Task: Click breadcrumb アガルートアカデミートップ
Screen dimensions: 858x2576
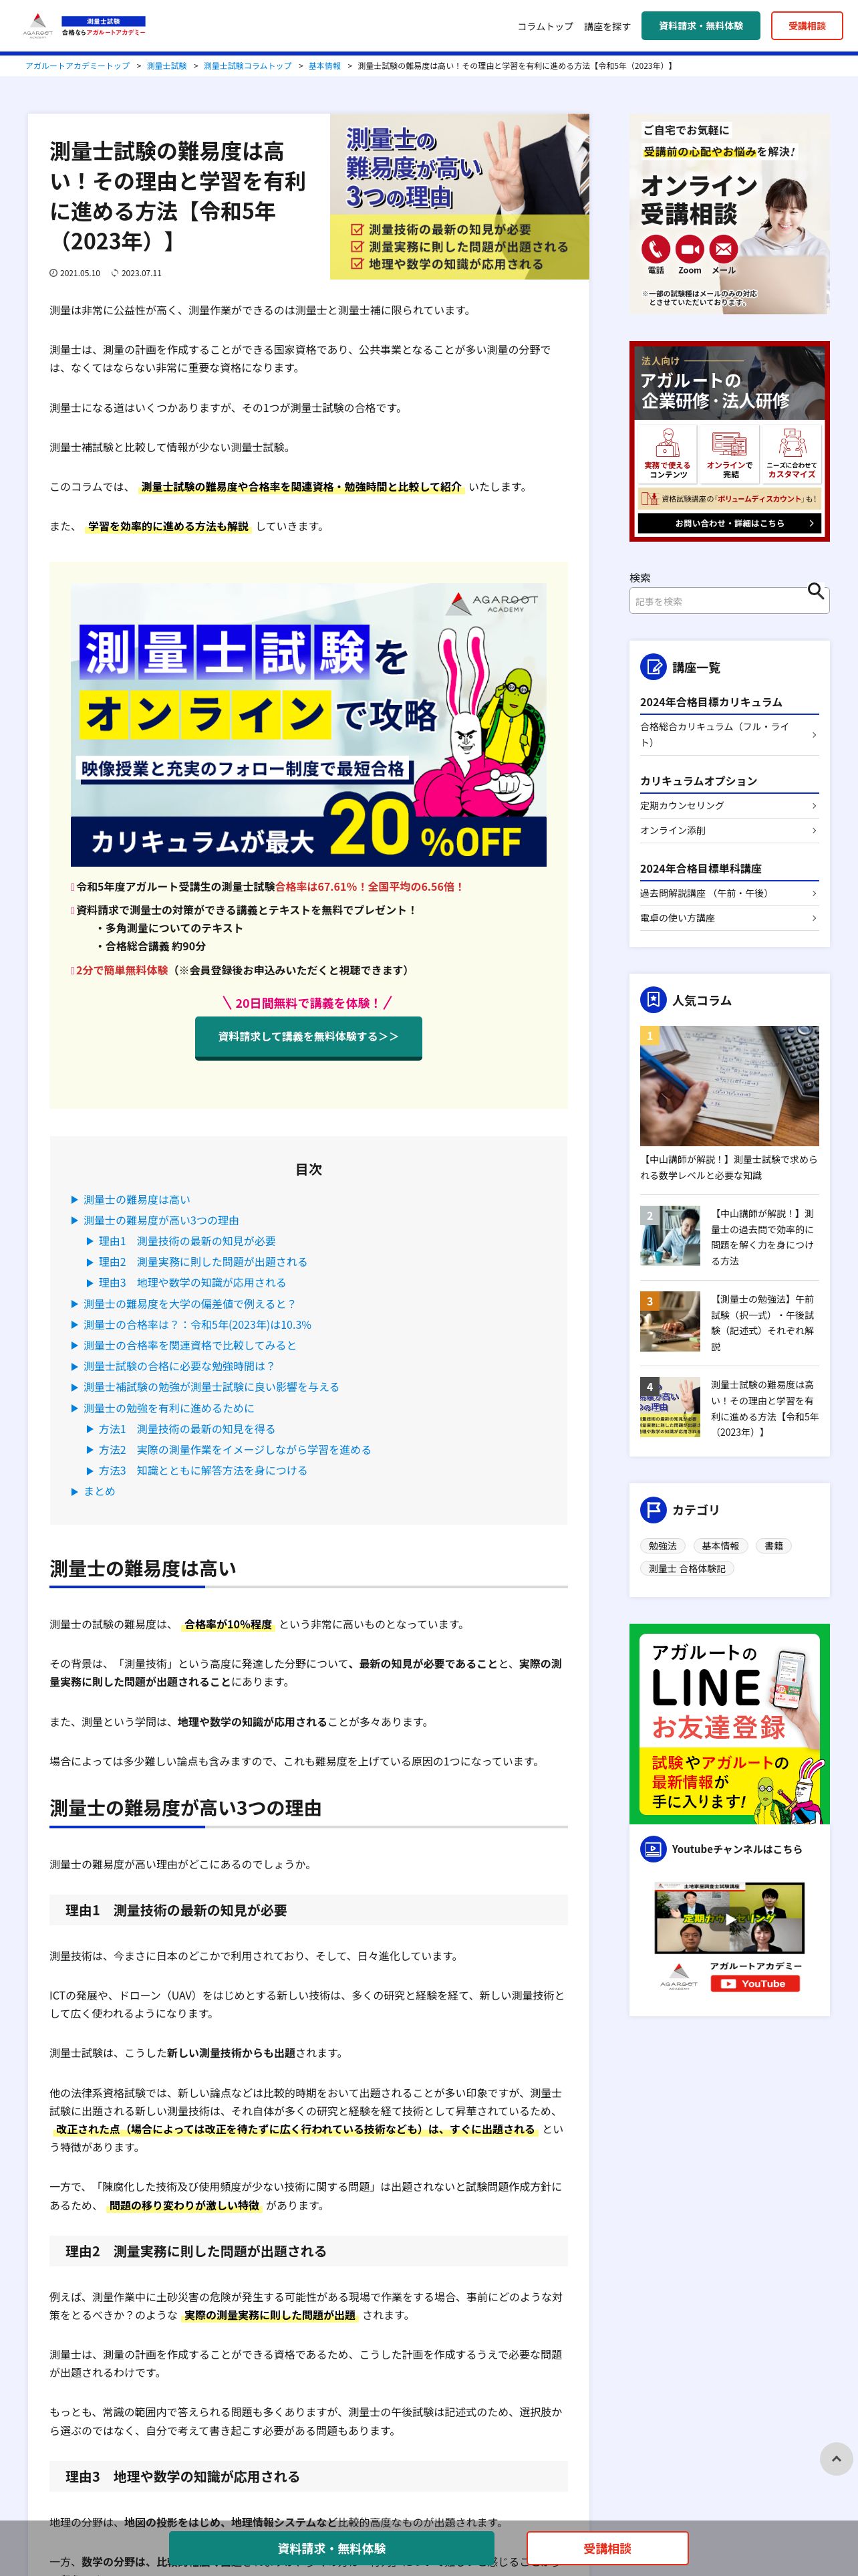Action: click(77, 66)
